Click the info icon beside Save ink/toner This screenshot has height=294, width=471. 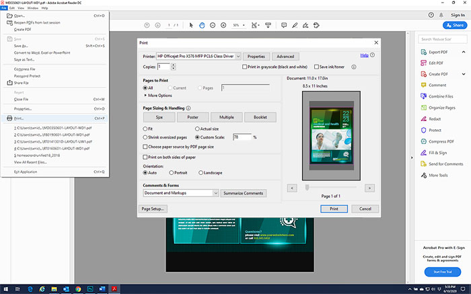(x=354, y=67)
